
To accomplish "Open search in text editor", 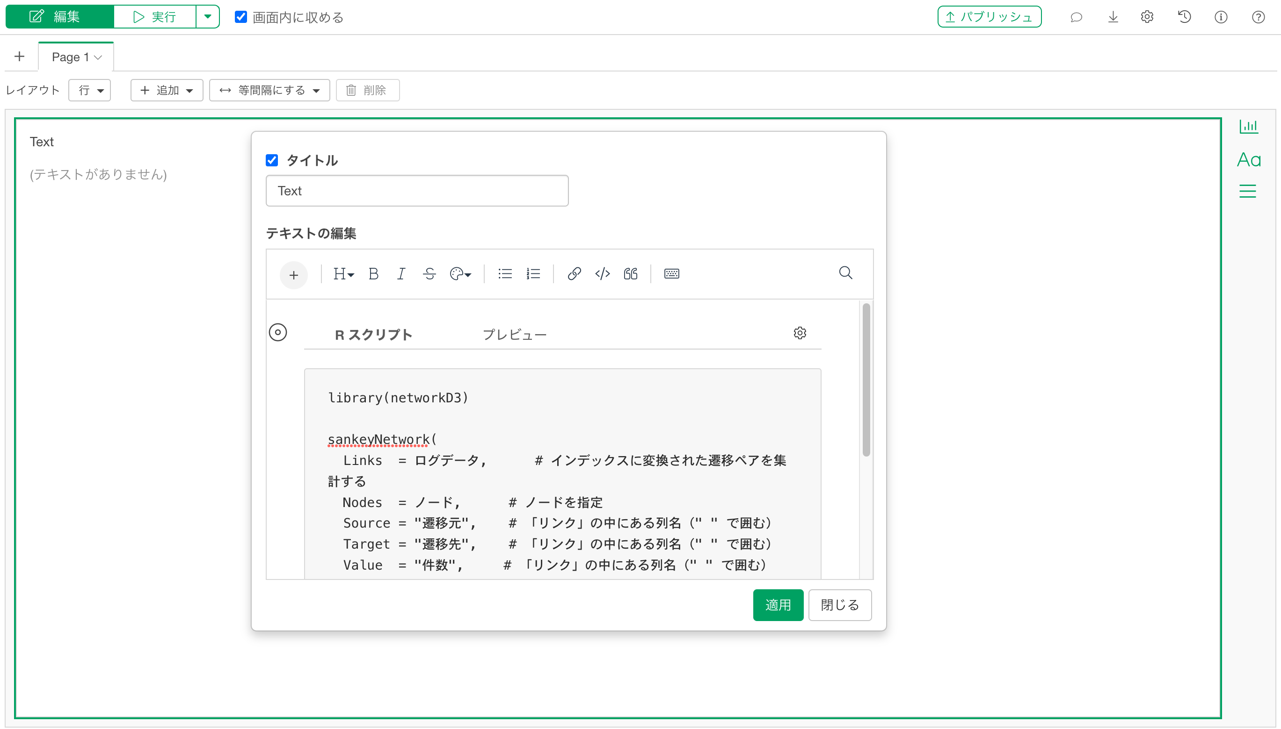I will click(845, 273).
